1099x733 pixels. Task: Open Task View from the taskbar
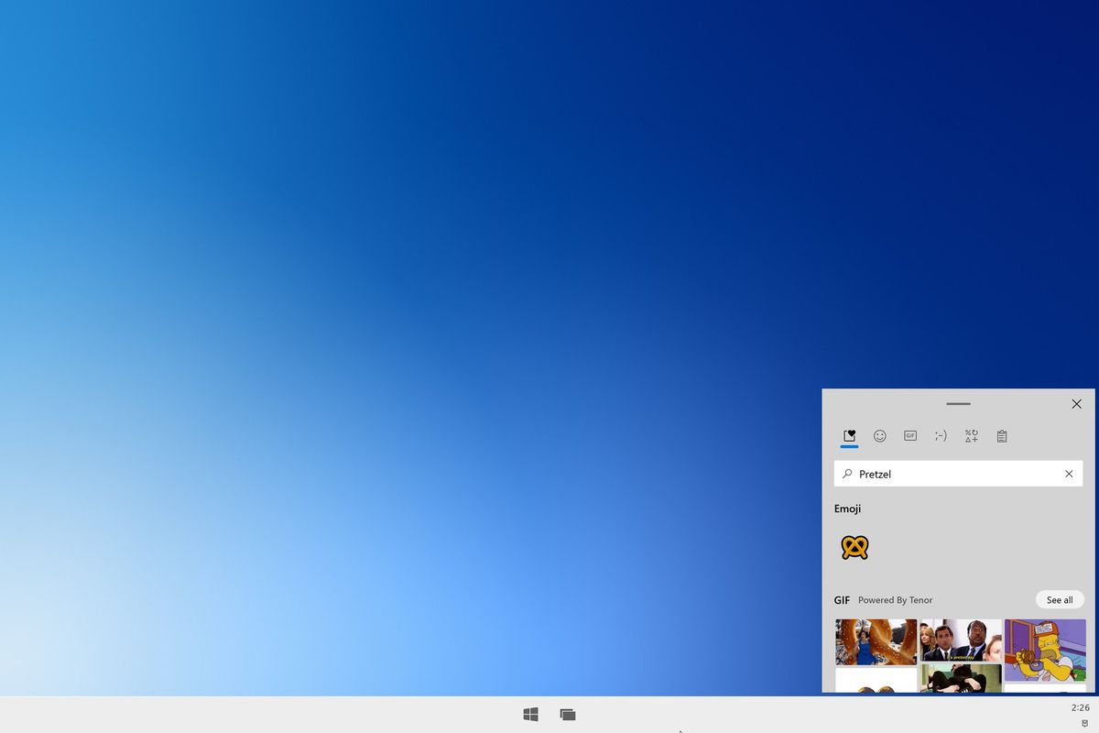[568, 714]
